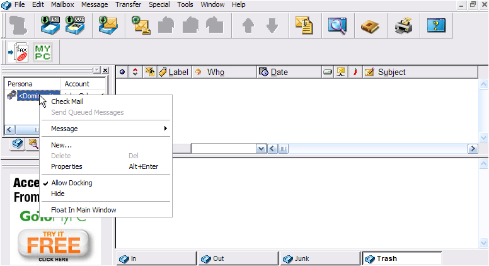Image resolution: width=489 pixels, height=266 pixels.
Task: Sort messages by Label column
Action: coord(175,72)
